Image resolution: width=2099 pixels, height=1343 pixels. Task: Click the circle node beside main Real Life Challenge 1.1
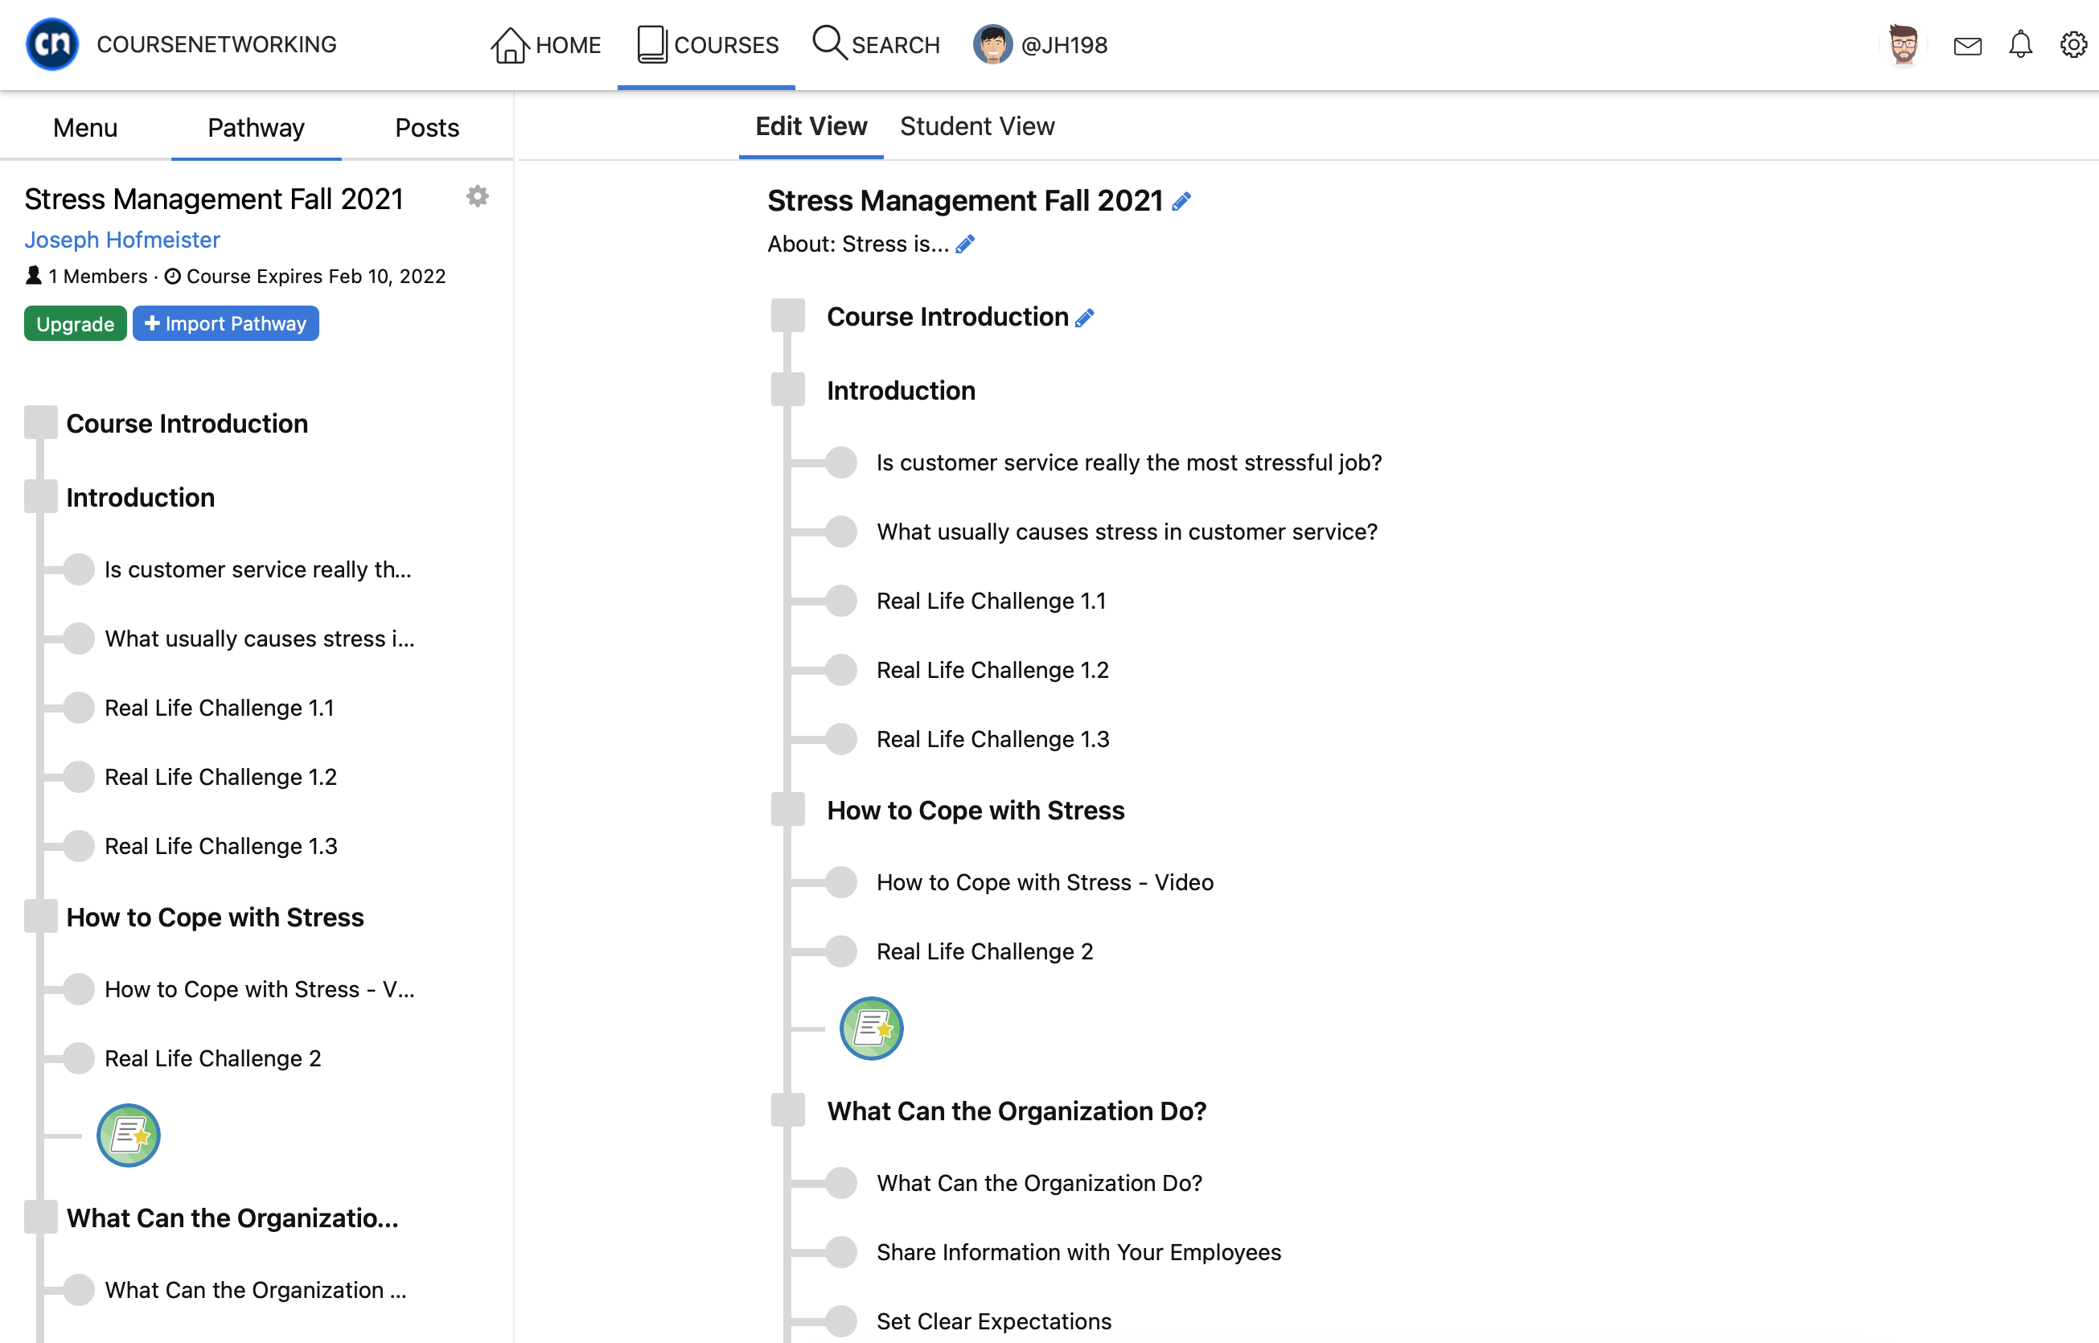tap(840, 600)
